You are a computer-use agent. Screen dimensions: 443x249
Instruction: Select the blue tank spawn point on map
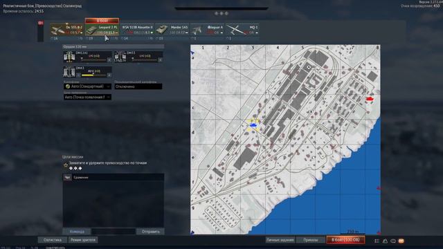pos(253,124)
